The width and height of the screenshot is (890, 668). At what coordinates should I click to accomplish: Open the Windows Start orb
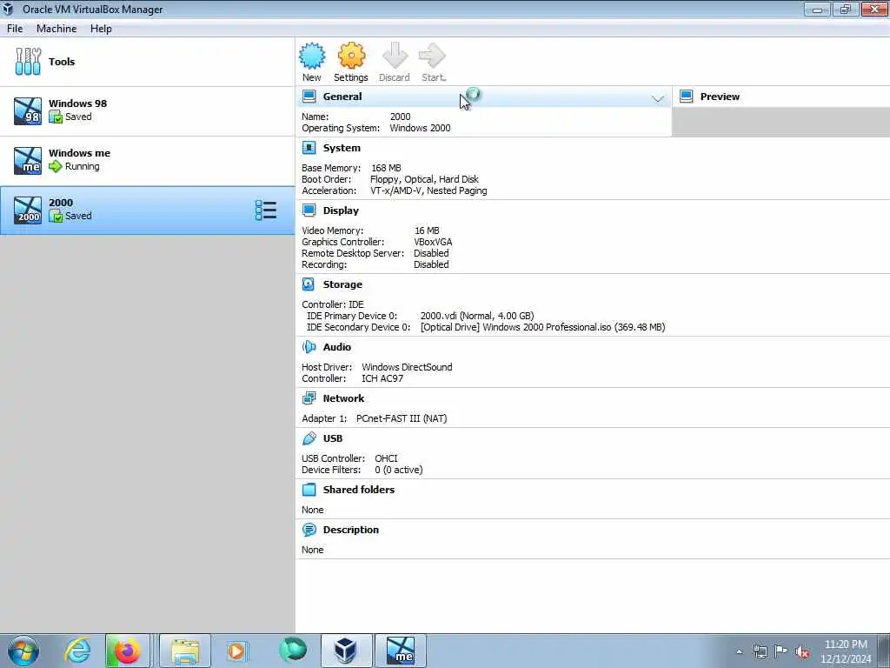[23, 651]
